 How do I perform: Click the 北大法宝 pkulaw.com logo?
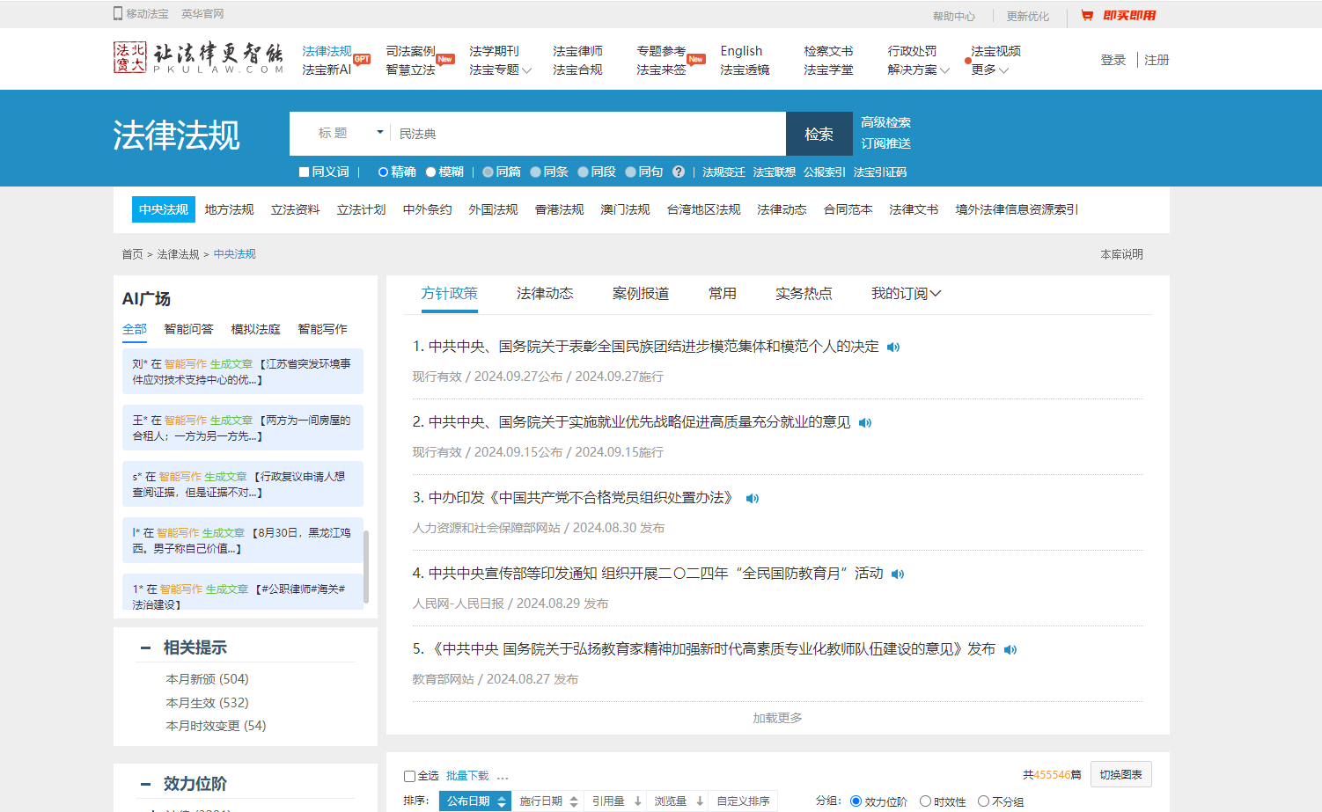(x=198, y=58)
